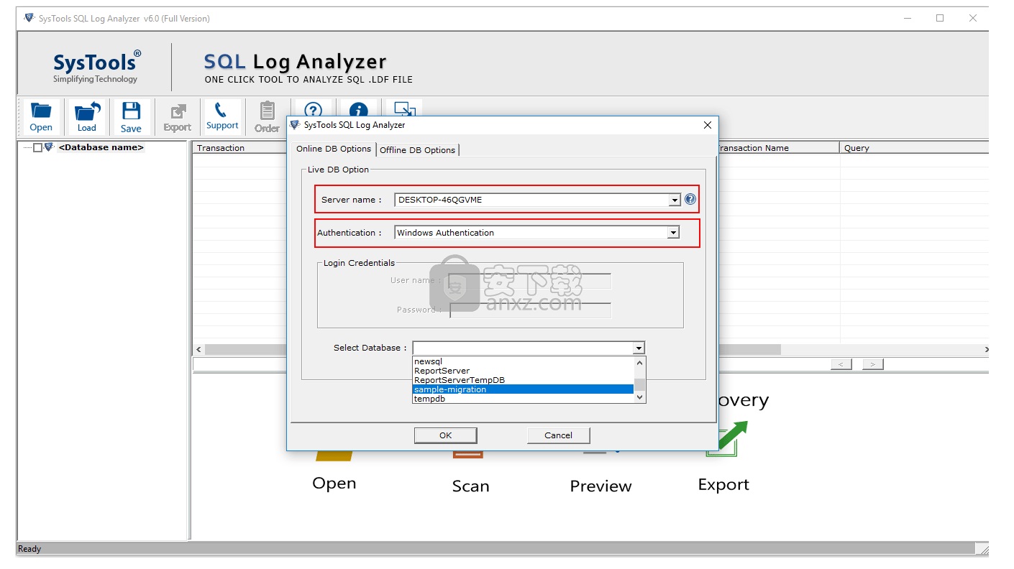Click the previous page button below grid
The height and width of the screenshot is (569, 1014).
[841, 365]
